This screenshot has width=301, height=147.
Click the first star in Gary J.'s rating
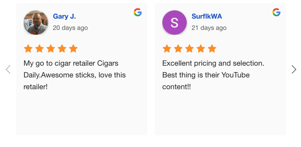click(28, 49)
